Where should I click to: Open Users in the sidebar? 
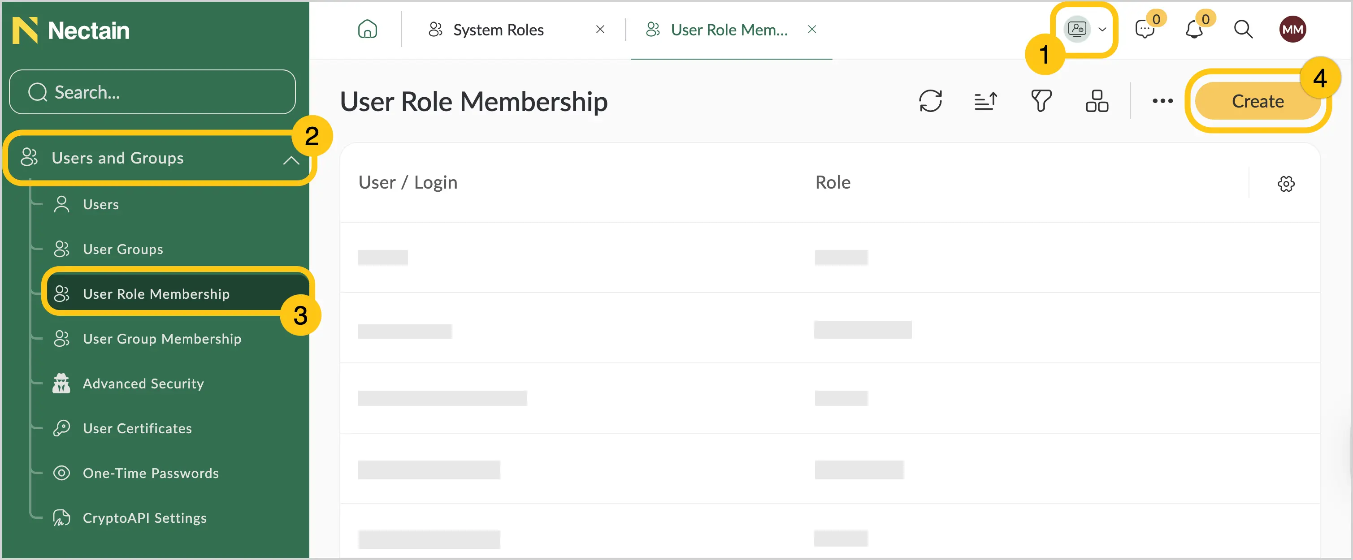tap(101, 204)
